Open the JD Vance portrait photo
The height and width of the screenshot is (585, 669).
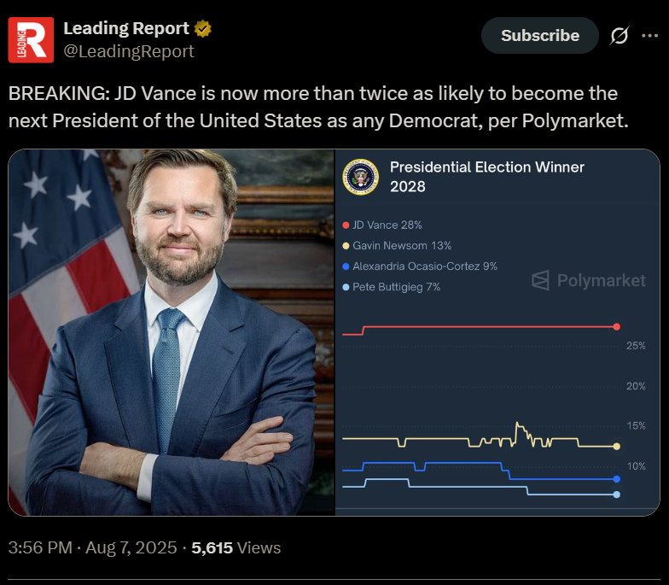[x=172, y=332]
